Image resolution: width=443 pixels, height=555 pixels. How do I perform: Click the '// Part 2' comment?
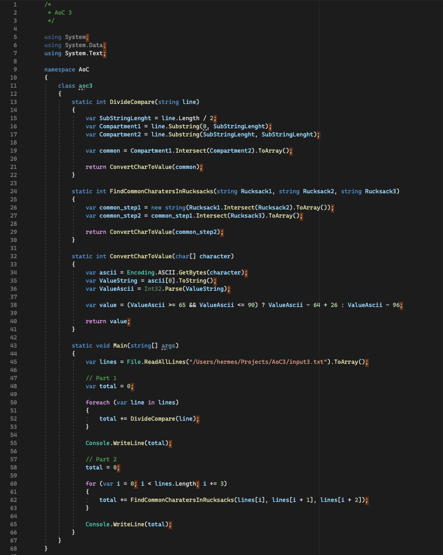101,459
